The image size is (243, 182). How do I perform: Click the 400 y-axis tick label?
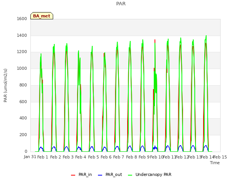(23, 118)
